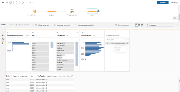Click the filter annotation above the pivot step
The height and width of the screenshot is (92, 180).
click(71, 10)
